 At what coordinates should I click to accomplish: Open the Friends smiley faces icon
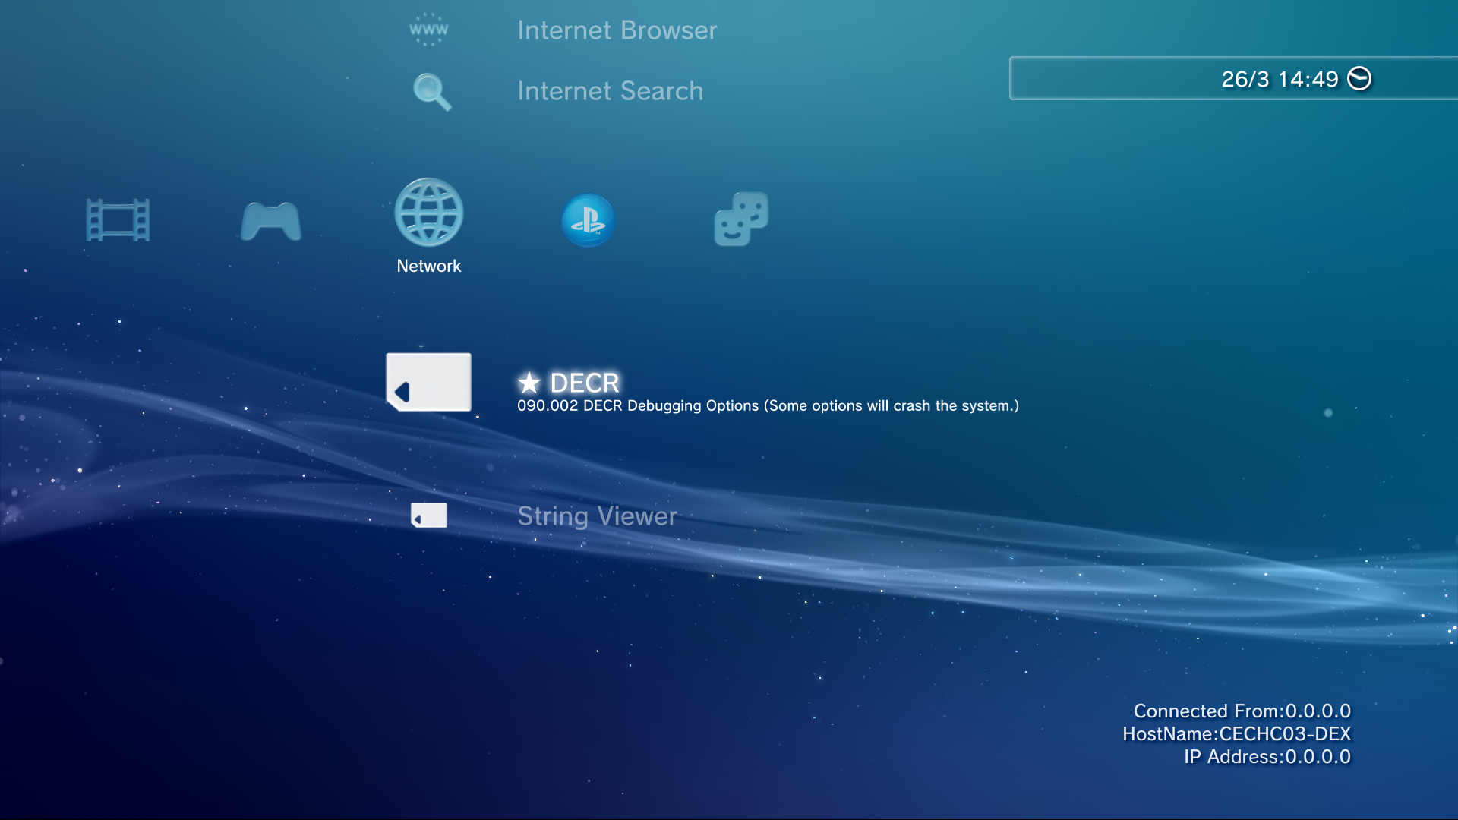pyautogui.click(x=741, y=219)
